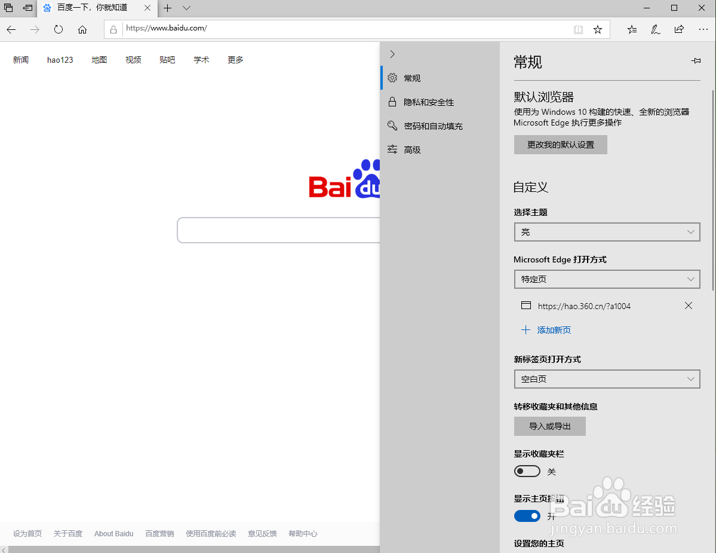
Task: Click 设为首页 footer link
Action: pyautogui.click(x=27, y=533)
